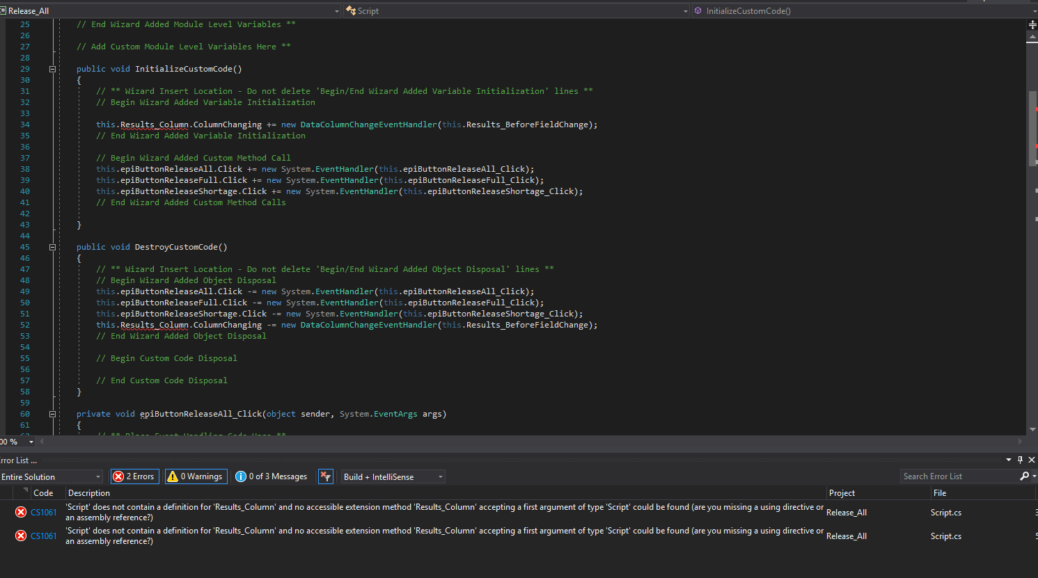Select second error's Release_All project cell
The height and width of the screenshot is (578, 1038).
pos(847,536)
